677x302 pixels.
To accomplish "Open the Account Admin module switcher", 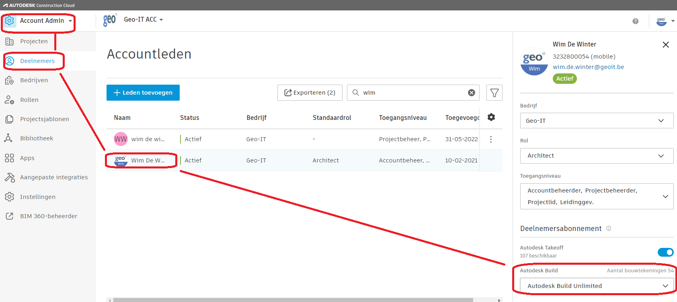I will [x=38, y=21].
